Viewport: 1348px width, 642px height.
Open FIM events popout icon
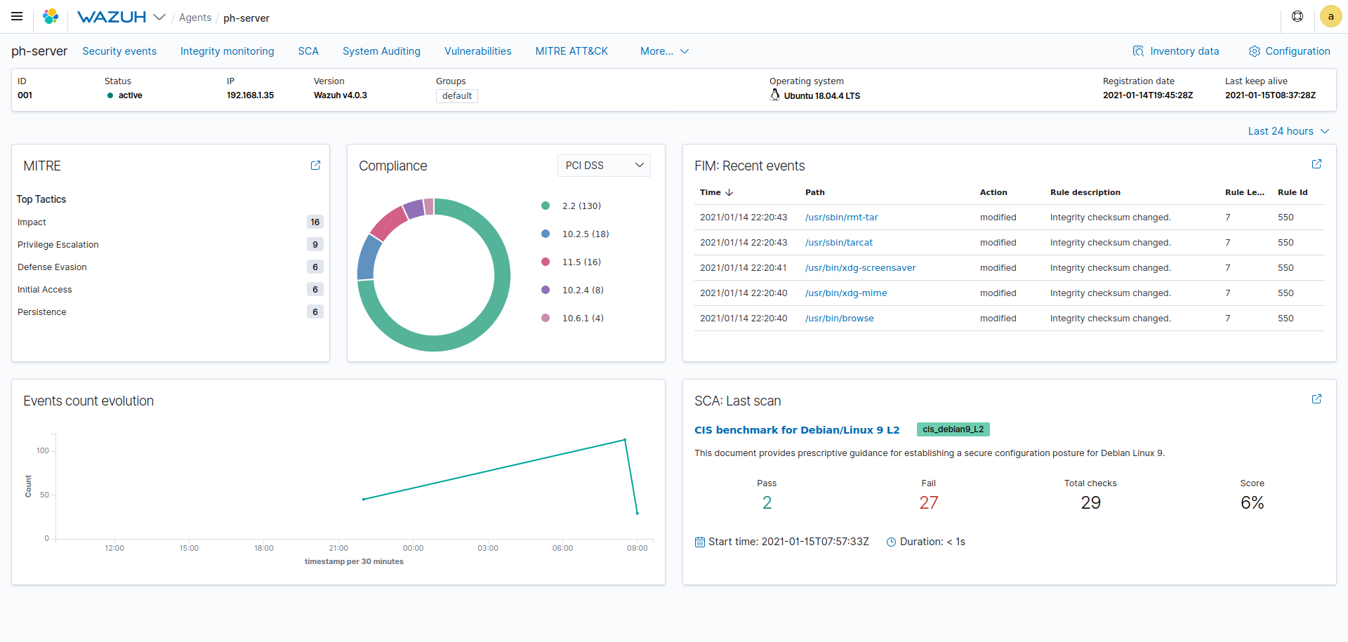(x=1316, y=164)
